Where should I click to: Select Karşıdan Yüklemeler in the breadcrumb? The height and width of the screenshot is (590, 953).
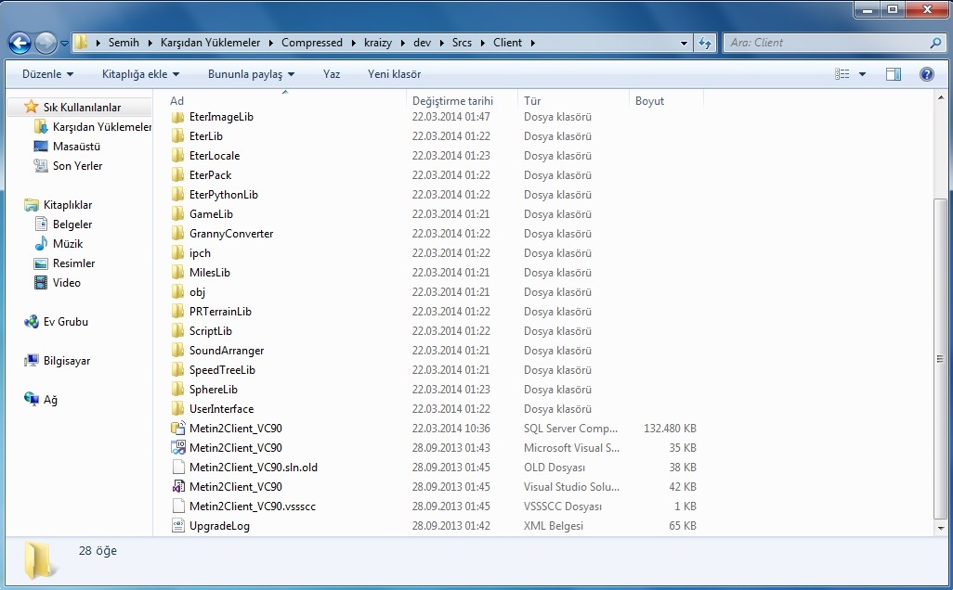[x=210, y=43]
